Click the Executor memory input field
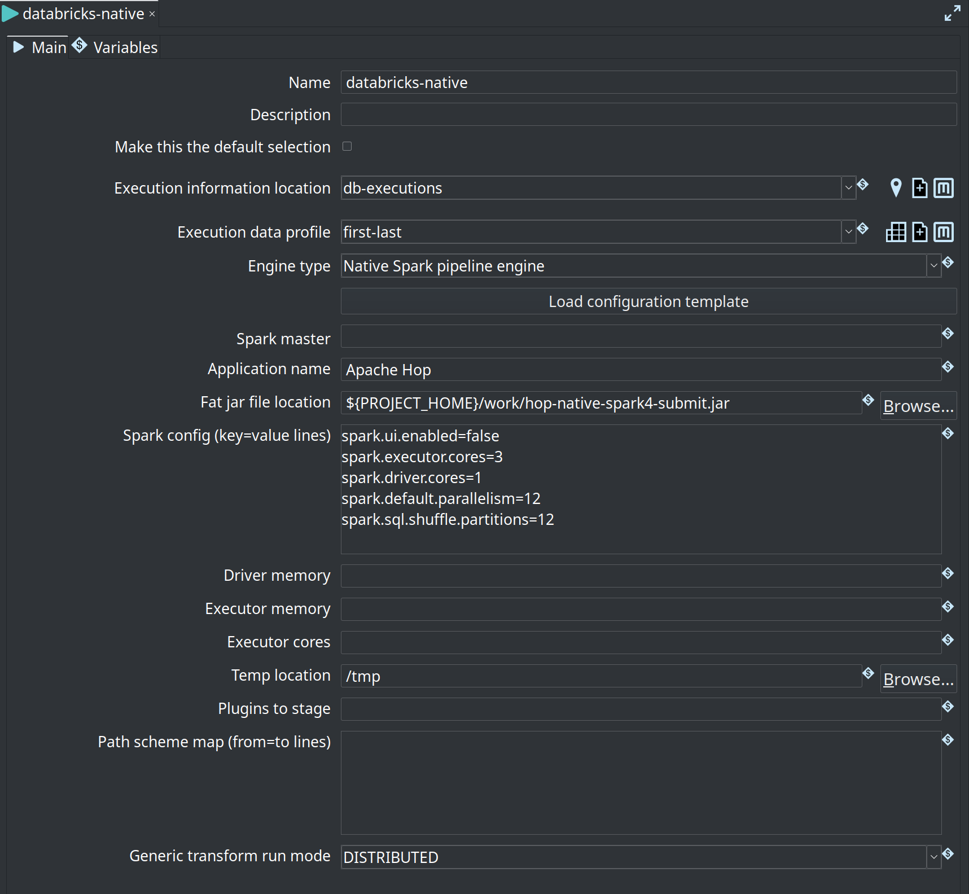The width and height of the screenshot is (969, 894). click(641, 610)
